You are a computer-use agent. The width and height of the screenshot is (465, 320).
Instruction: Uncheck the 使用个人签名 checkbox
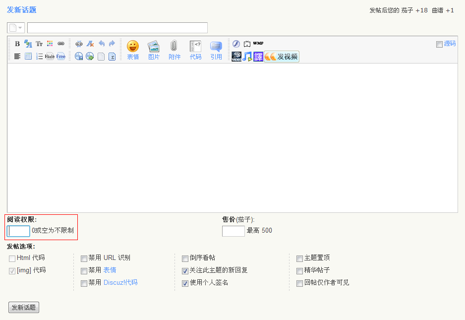tap(185, 283)
